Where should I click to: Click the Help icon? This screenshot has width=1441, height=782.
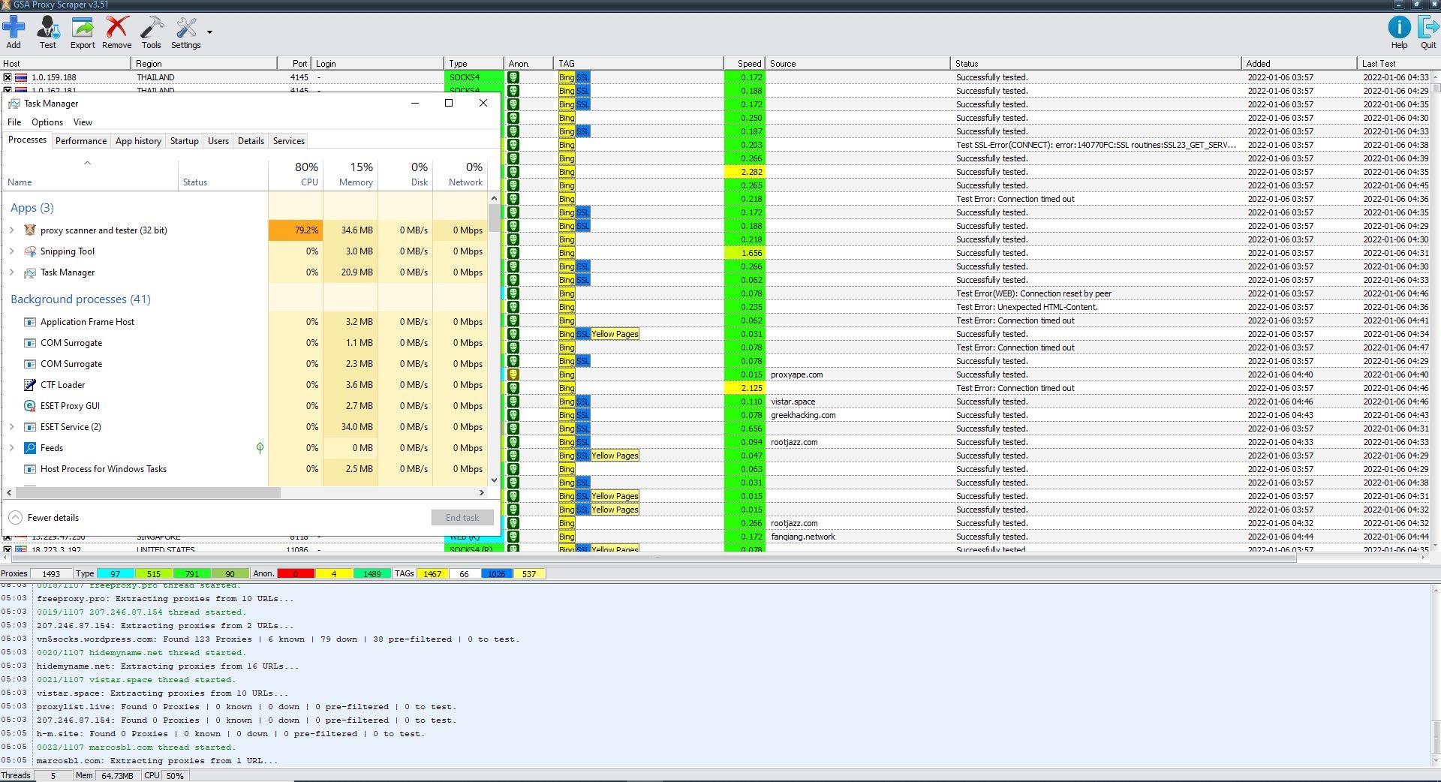tap(1399, 33)
